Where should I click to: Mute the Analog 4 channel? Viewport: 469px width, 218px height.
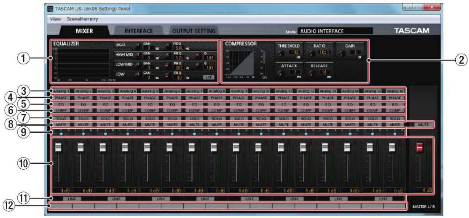tap(128, 124)
